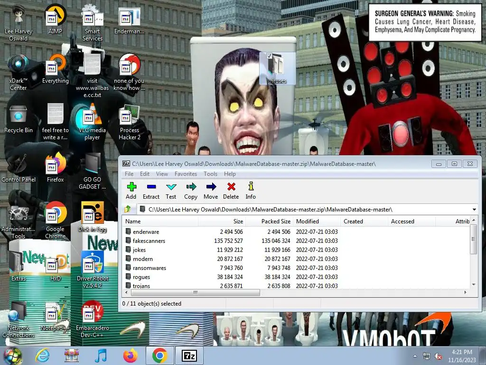This screenshot has height=365, width=486.
Task: Select the Notepad++ desktop icon
Action: point(55,316)
